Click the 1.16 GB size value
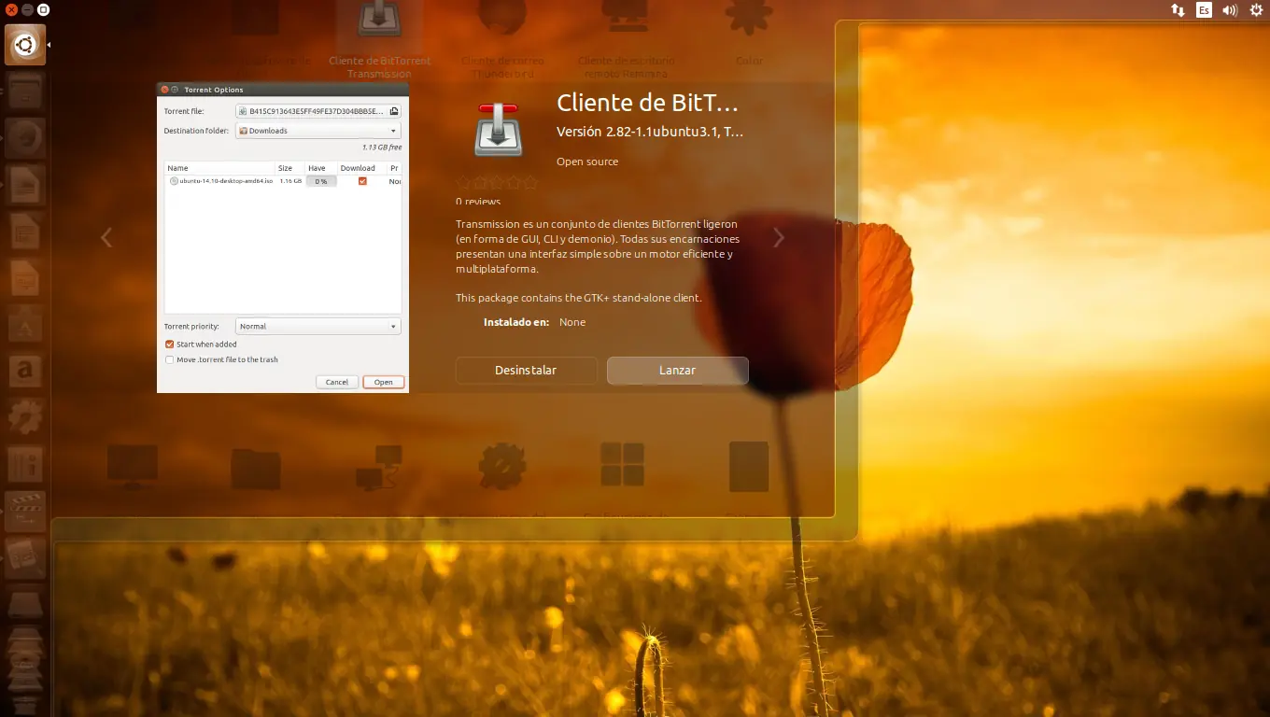This screenshot has width=1270, height=717. [290, 181]
